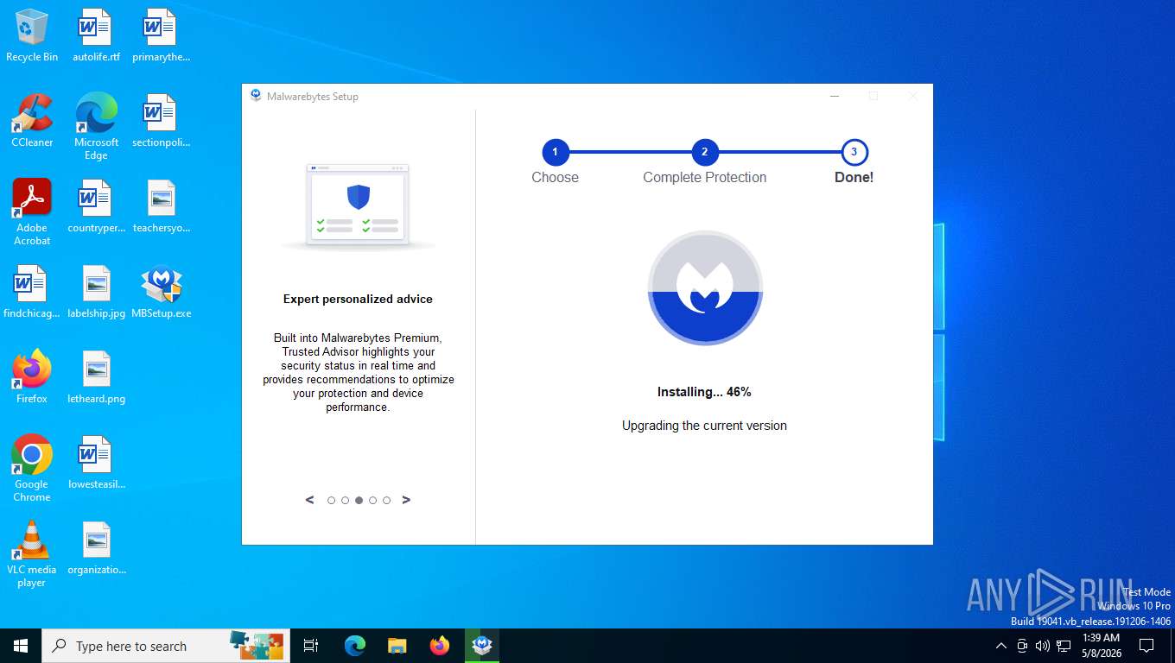Launch Google Chrome desktop shortcut

coord(32,468)
